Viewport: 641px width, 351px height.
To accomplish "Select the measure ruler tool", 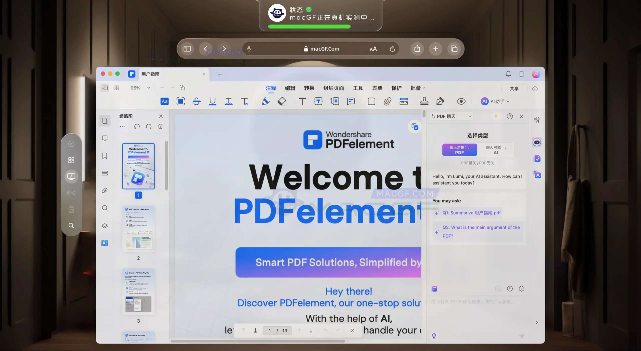I will [404, 101].
